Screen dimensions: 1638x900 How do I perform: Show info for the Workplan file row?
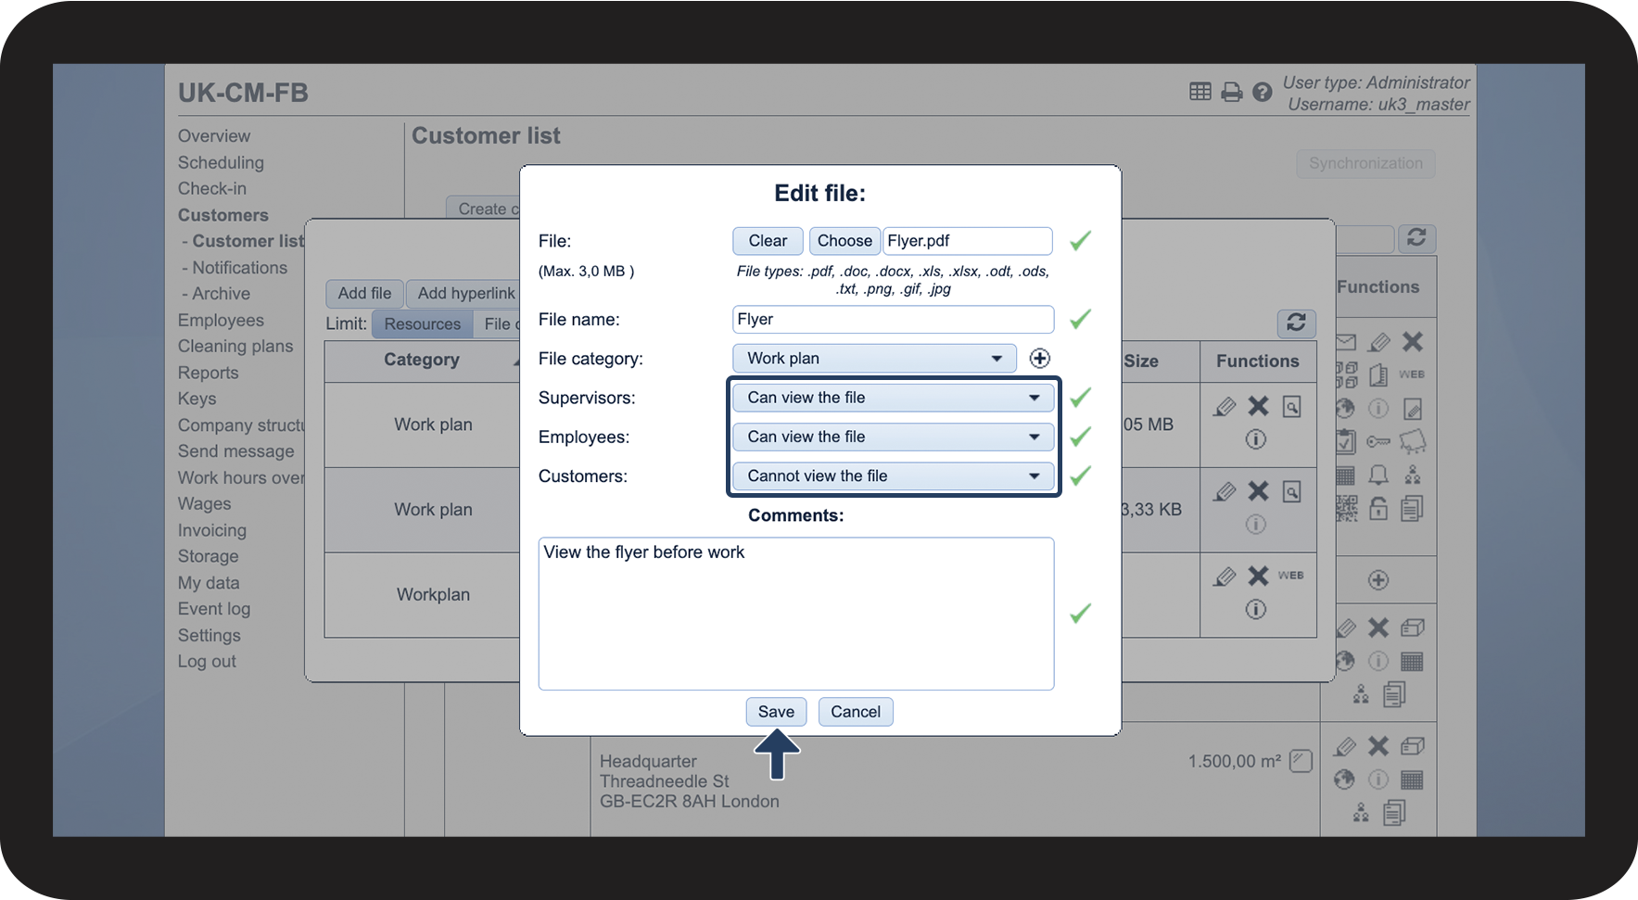pos(1255,609)
